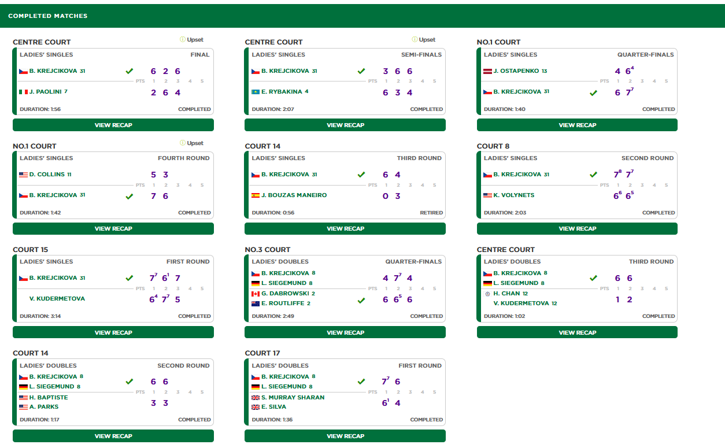The width and height of the screenshot is (725, 448).
Task: Click the Italian flag beside J. Paolini
Action: [x=23, y=92]
